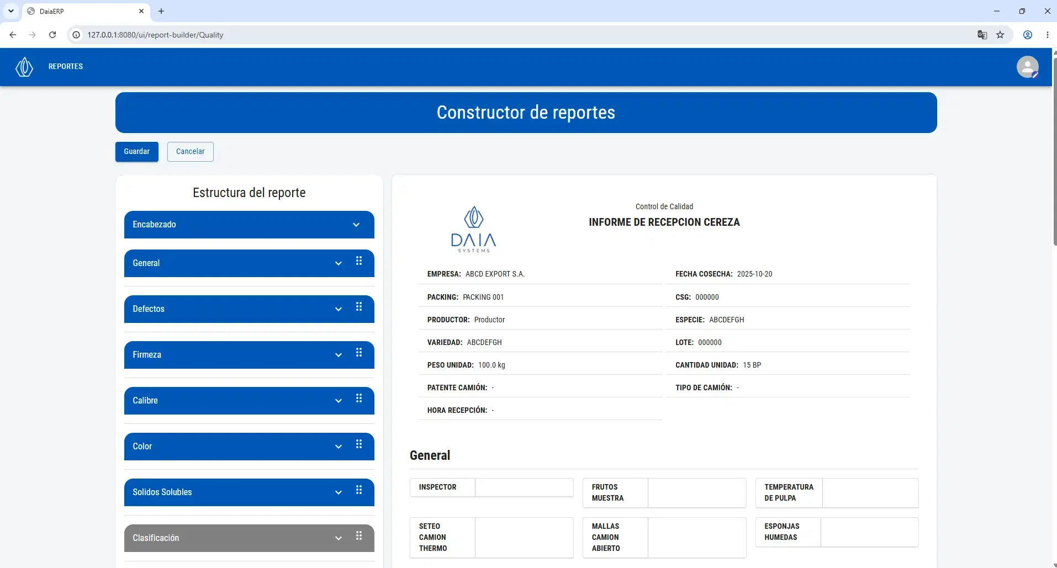This screenshot has height=568, width=1057.
Task: Click the drag handle on Calibre section
Action: click(x=359, y=399)
